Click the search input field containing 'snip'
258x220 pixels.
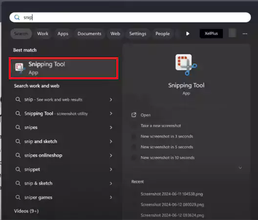pyautogui.click(x=130, y=17)
